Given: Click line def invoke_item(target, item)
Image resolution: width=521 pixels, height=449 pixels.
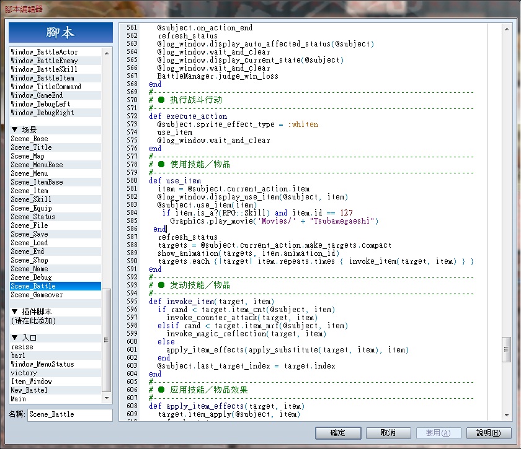Looking at the screenshot, I should [x=212, y=302].
